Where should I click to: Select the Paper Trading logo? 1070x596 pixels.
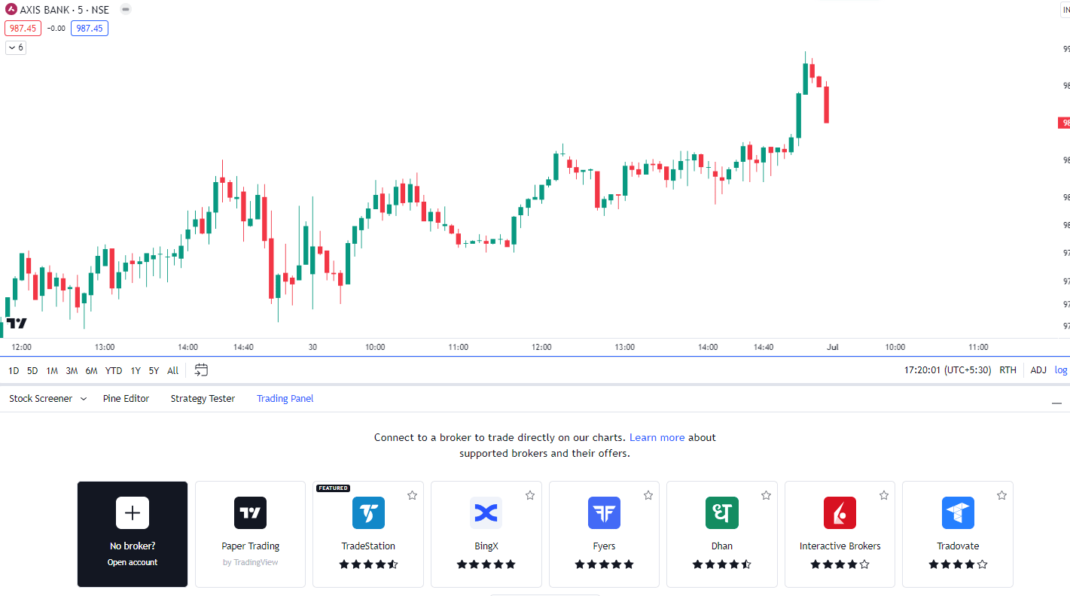point(251,513)
